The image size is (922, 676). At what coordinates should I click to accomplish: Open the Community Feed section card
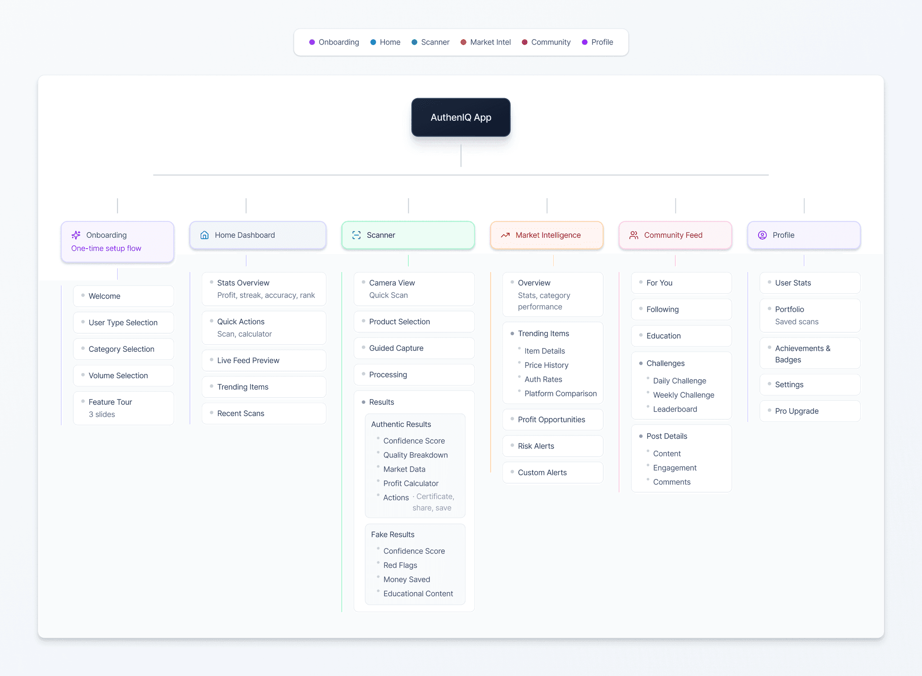[675, 235]
